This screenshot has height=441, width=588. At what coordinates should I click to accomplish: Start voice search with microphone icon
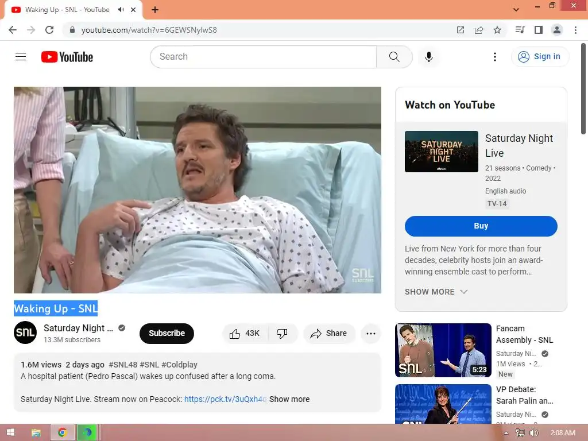(x=428, y=57)
